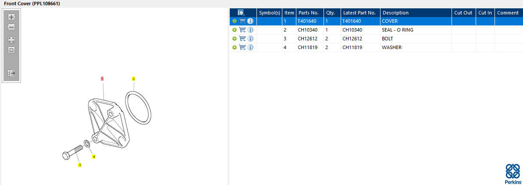Click latest part number CH11819
The width and height of the screenshot is (523, 185).
coord(360,47)
